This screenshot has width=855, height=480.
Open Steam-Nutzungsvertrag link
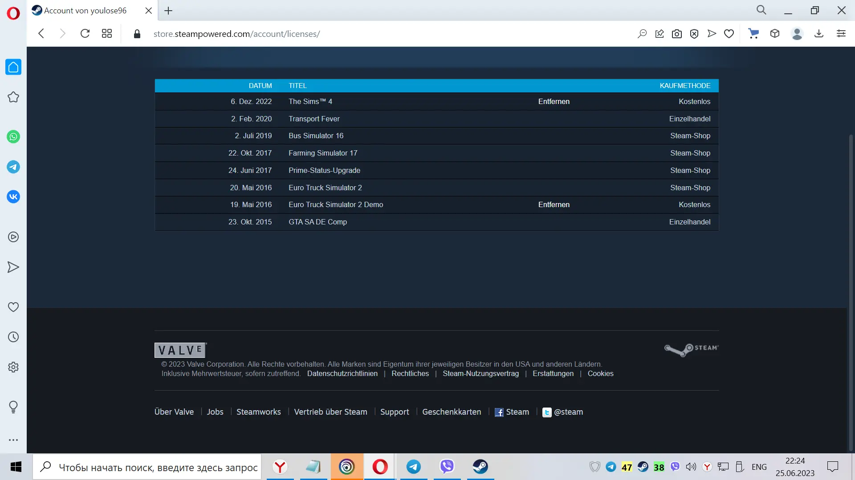[x=480, y=373]
